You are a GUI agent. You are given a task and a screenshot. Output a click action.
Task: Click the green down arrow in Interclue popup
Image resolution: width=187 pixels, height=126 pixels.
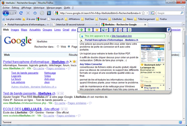[x=89, y=30]
